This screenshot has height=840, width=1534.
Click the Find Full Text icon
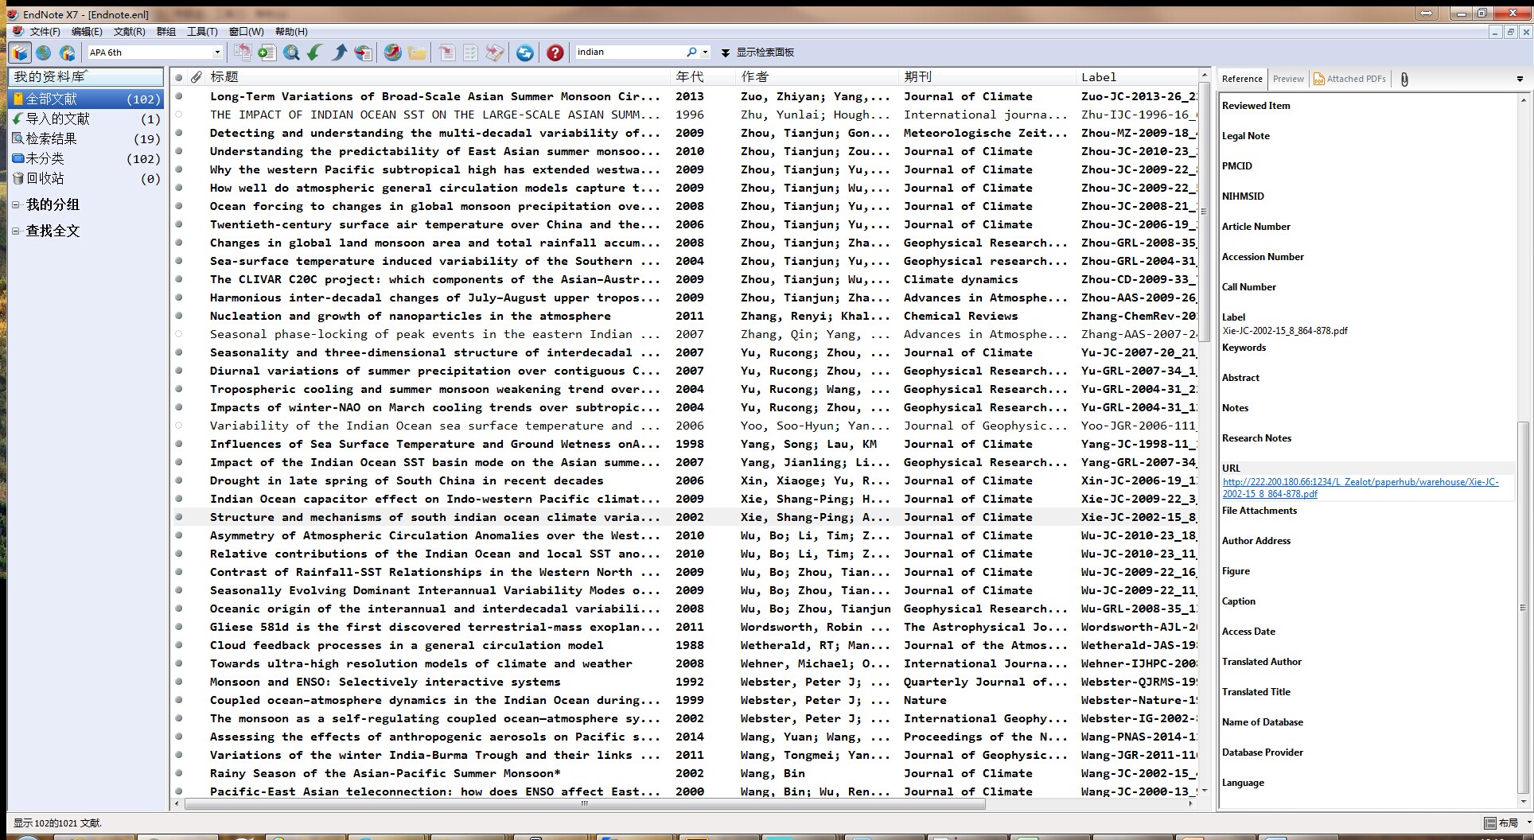pyautogui.click(x=364, y=52)
